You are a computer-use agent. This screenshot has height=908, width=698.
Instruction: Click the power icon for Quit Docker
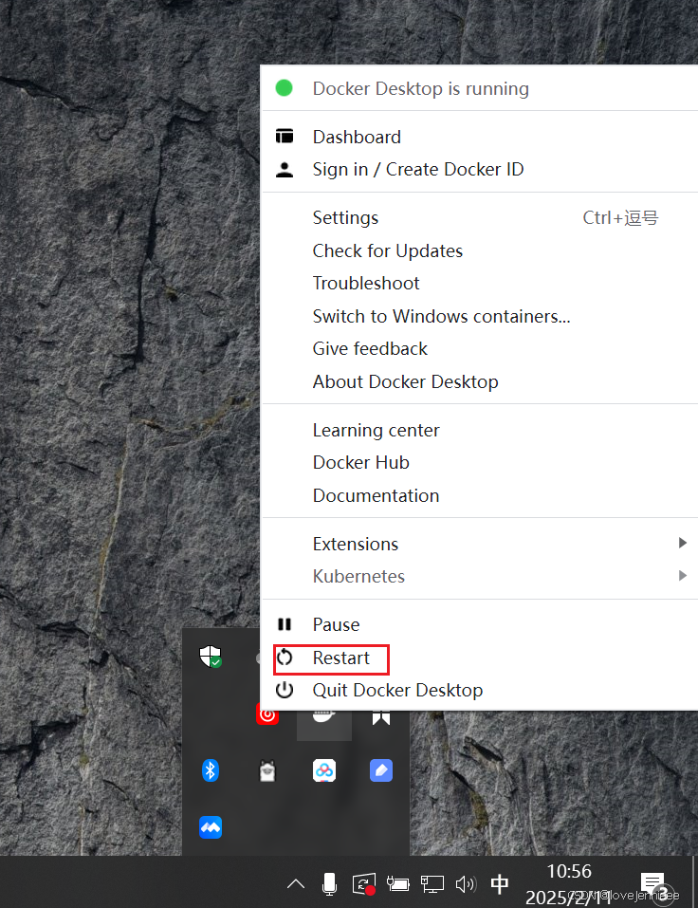(x=285, y=691)
